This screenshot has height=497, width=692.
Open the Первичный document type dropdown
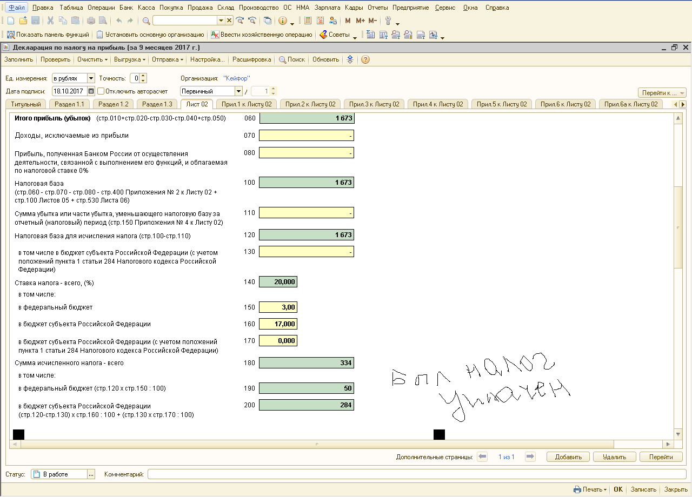238,91
